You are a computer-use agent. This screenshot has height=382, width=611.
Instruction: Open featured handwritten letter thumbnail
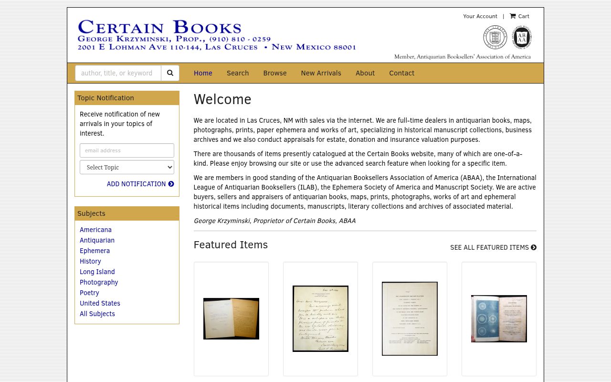(320, 318)
